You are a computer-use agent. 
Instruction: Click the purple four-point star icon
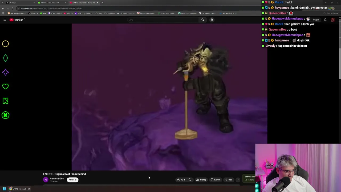coord(5,72)
